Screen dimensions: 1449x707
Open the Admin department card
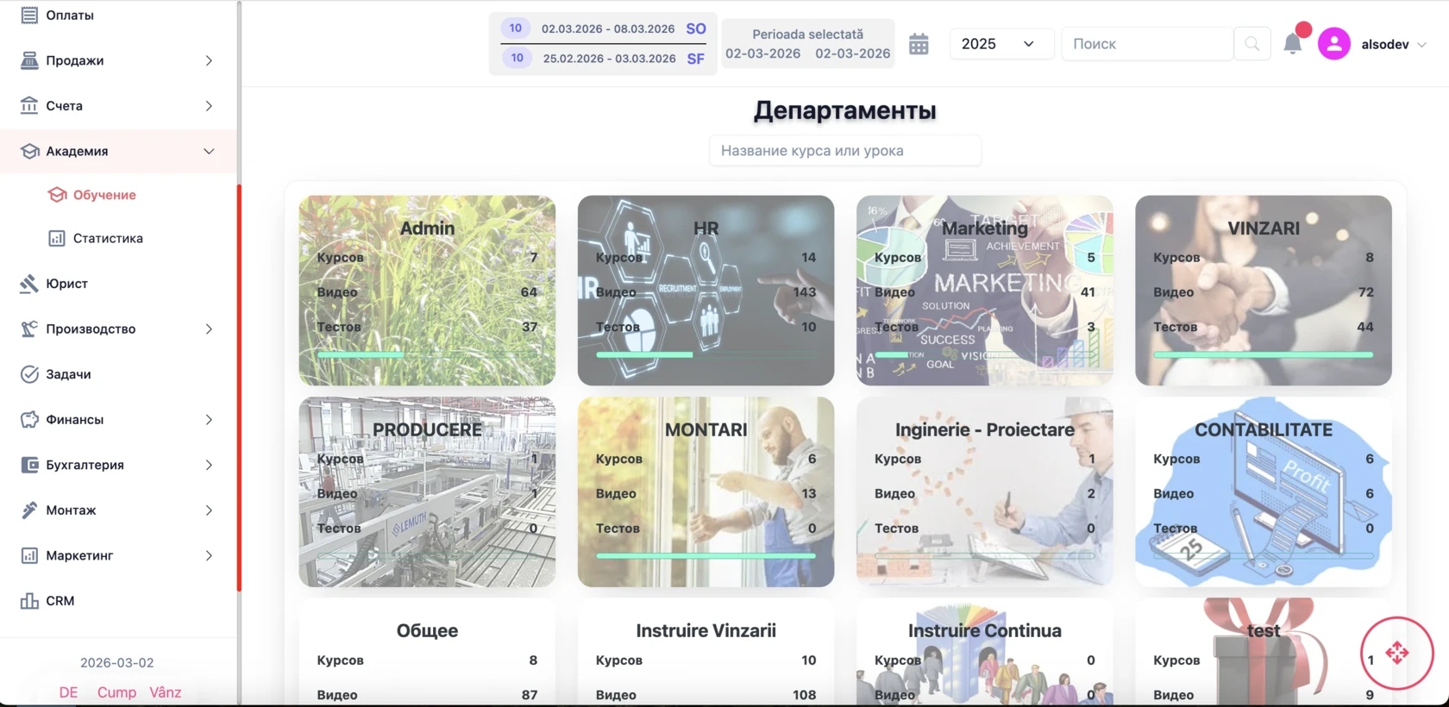point(427,291)
